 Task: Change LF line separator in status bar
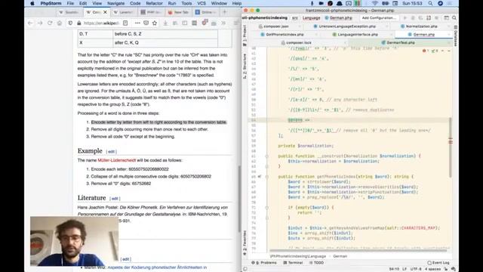(405, 269)
